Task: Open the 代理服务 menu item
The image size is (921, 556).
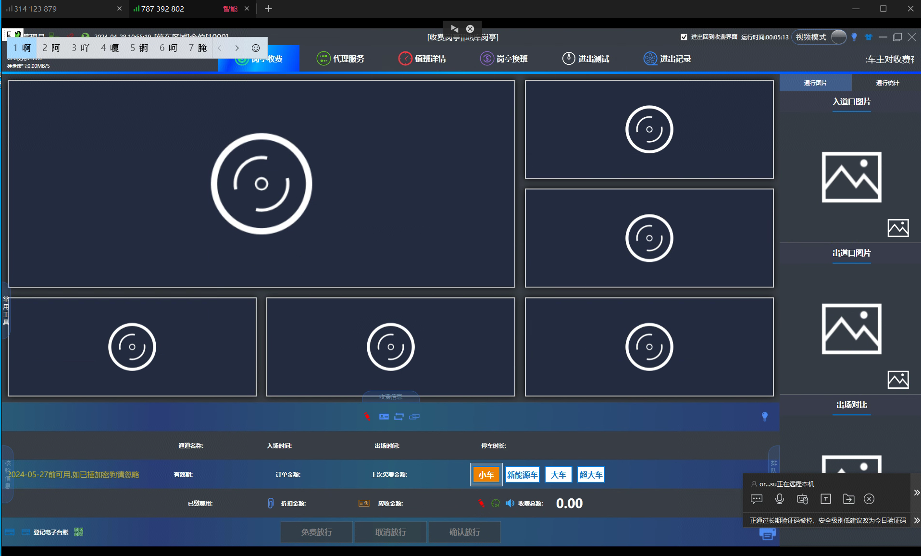Action: click(x=340, y=59)
